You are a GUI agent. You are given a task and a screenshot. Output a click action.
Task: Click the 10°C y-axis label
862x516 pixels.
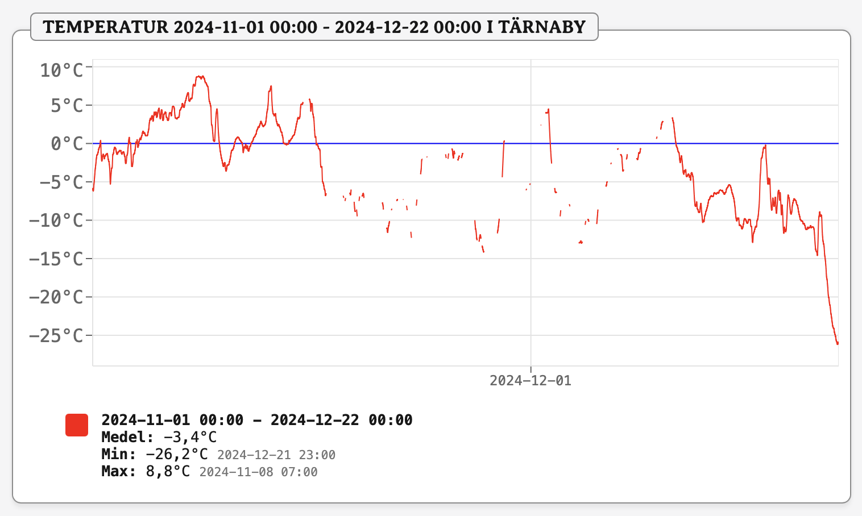coord(61,70)
